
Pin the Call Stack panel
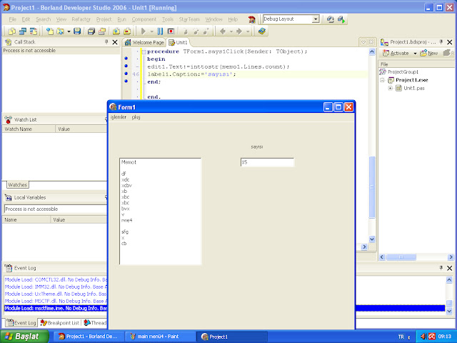[106, 42]
